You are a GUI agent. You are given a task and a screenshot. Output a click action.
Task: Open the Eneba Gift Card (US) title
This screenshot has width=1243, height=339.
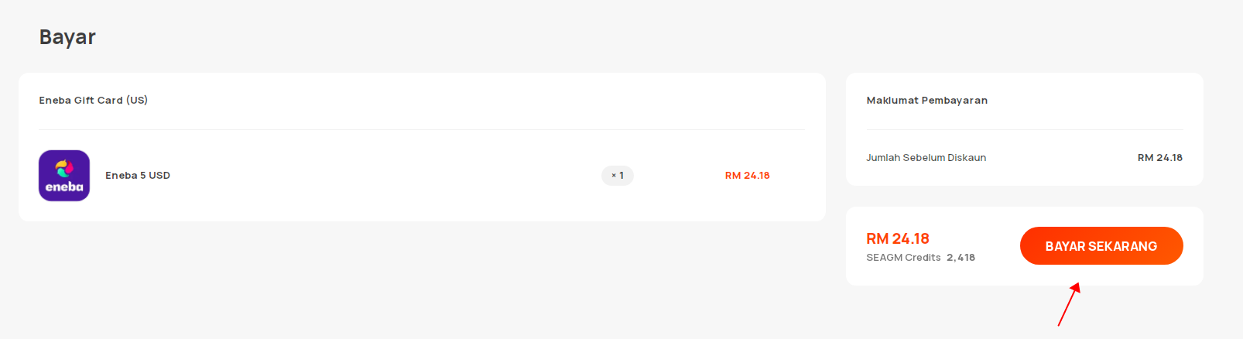pyautogui.click(x=94, y=101)
